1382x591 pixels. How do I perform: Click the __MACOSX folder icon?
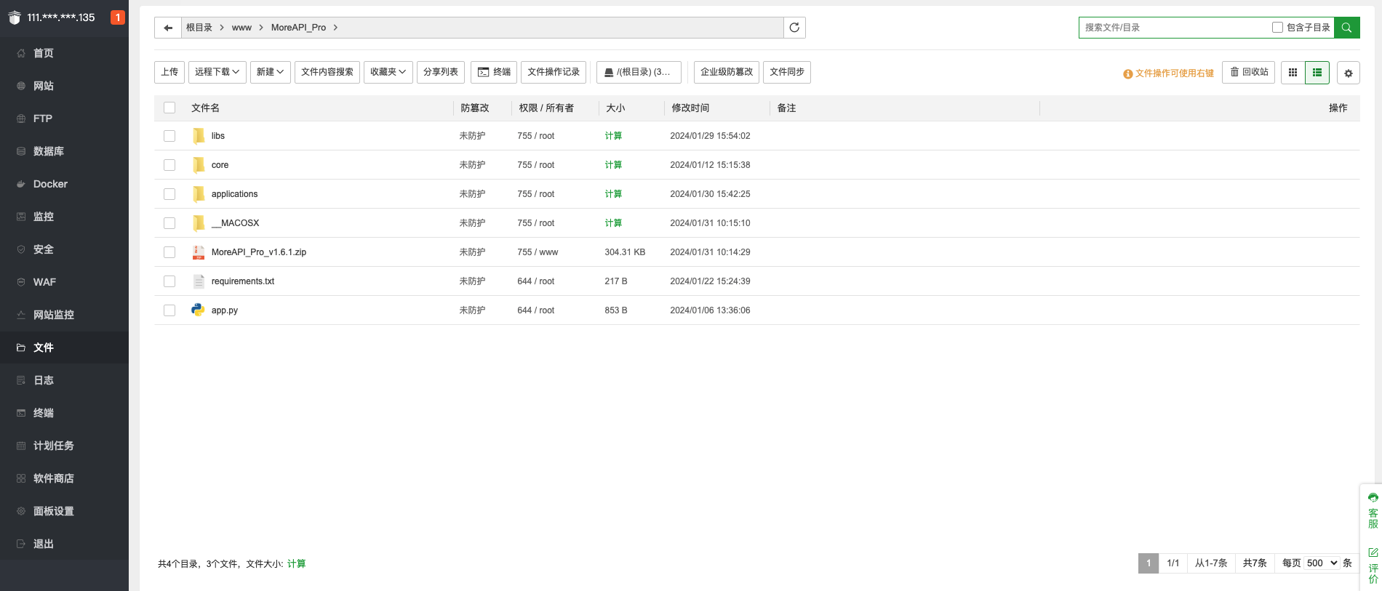tap(199, 223)
